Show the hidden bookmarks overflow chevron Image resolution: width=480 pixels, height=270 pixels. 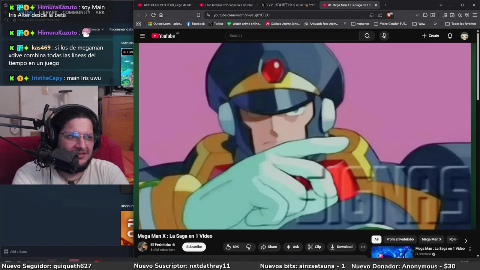(435, 24)
